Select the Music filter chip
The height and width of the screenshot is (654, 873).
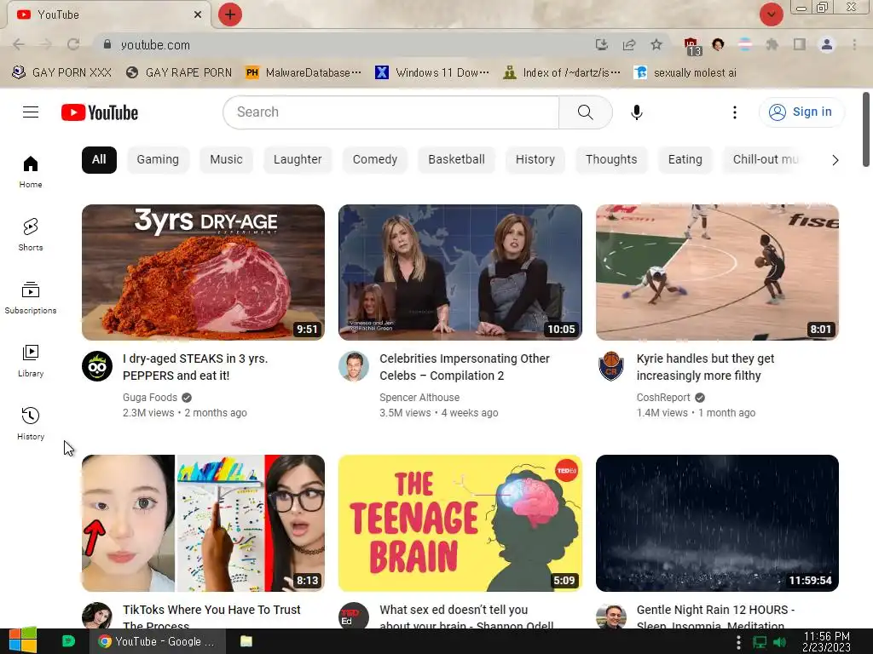coord(226,159)
